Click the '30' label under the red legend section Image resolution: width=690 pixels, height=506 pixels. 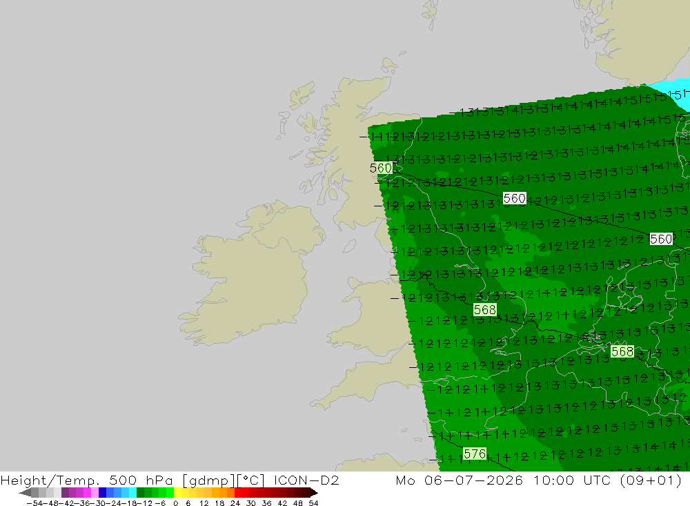[251, 503]
